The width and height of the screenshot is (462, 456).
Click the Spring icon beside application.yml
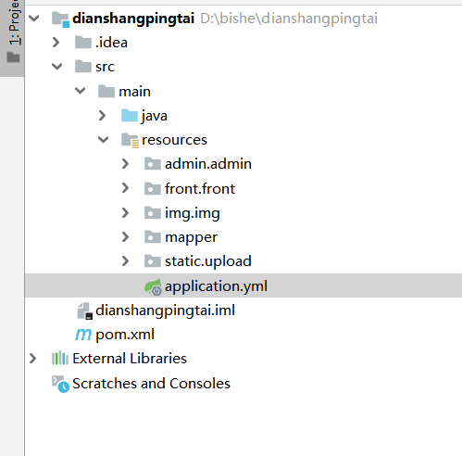point(153,286)
